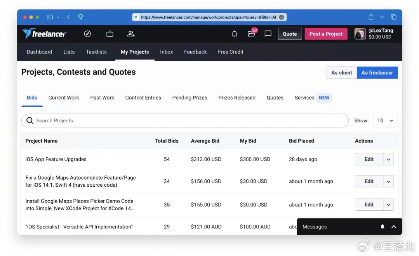Image resolution: width=419 pixels, height=256 pixels.
Task: Edit the Install Google Maps Places Picker bid
Action: tap(369, 204)
